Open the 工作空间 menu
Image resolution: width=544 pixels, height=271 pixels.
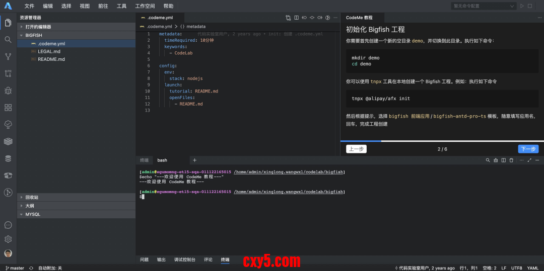(145, 6)
